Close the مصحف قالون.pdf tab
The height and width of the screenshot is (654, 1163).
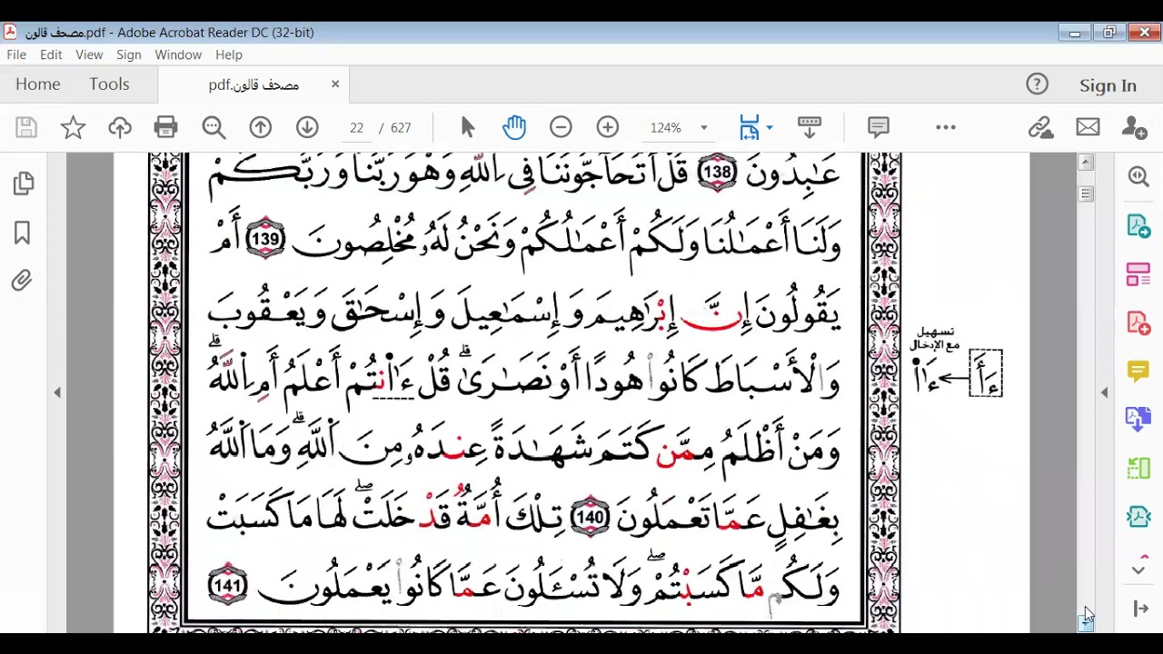pyautogui.click(x=334, y=84)
